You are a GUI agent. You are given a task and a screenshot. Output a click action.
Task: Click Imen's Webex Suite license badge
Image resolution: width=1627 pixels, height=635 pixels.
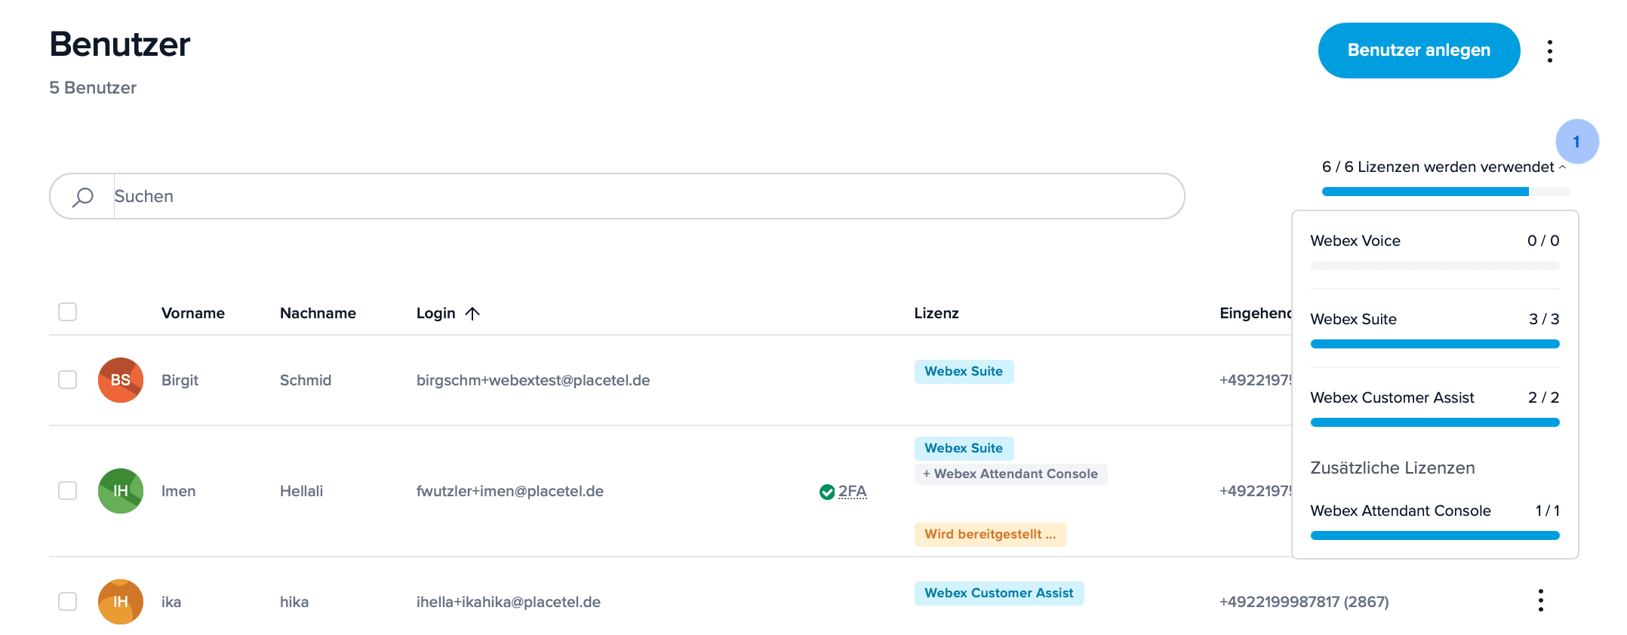tap(964, 448)
